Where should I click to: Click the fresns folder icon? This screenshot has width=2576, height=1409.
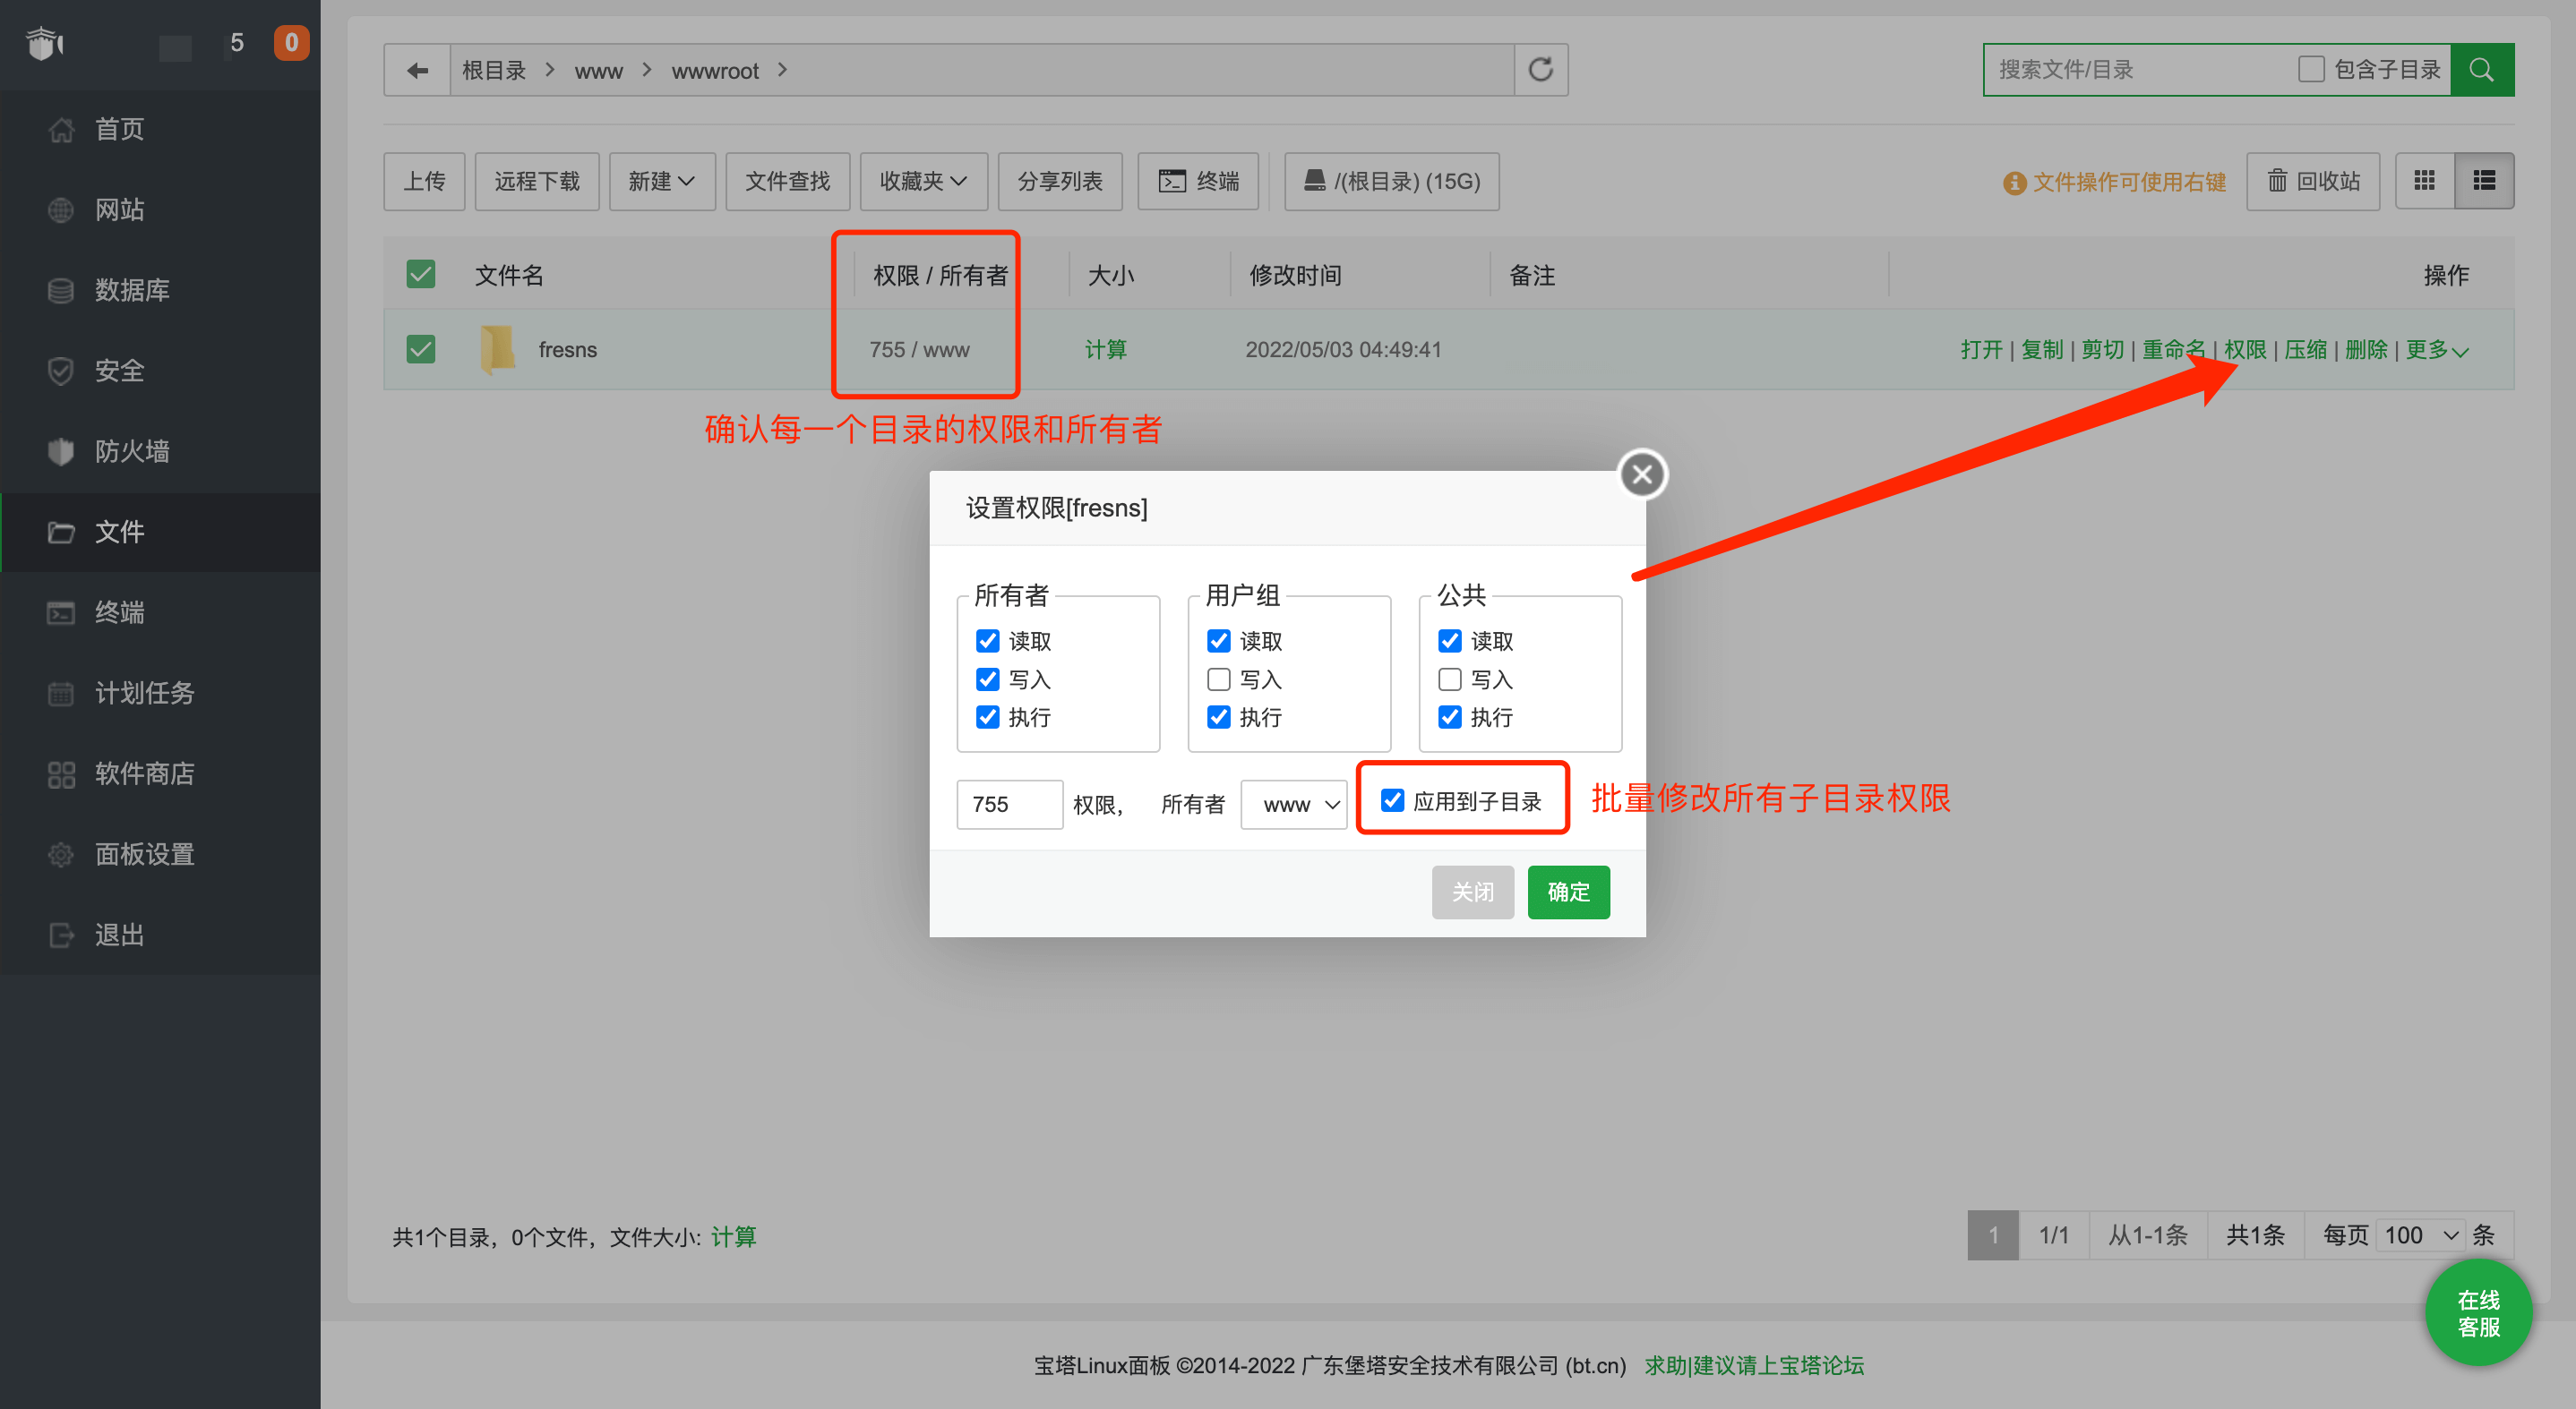click(497, 350)
